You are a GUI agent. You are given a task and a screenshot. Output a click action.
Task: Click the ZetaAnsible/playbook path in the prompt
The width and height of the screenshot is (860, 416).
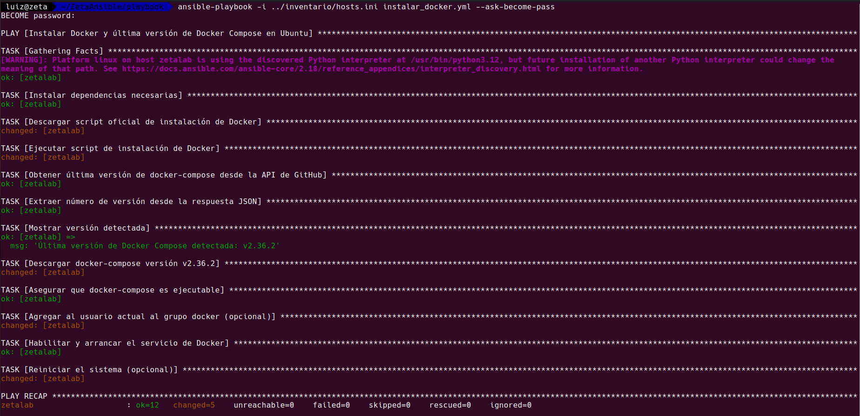[x=112, y=7]
